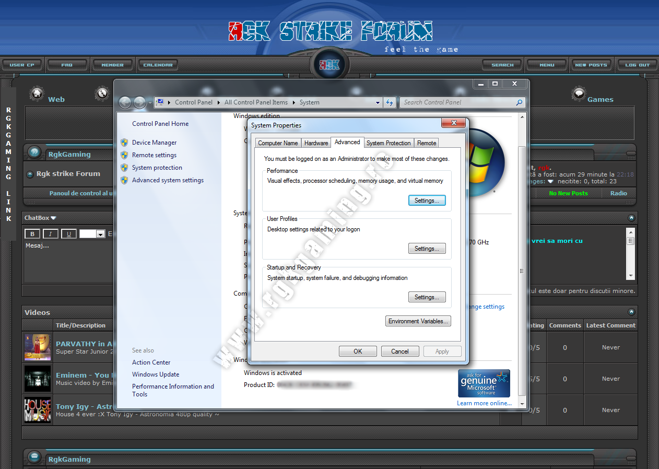The width and height of the screenshot is (659, 469).
Task: Toggle italic formatting in ChatBox
Action: click(x=51, y=234)
